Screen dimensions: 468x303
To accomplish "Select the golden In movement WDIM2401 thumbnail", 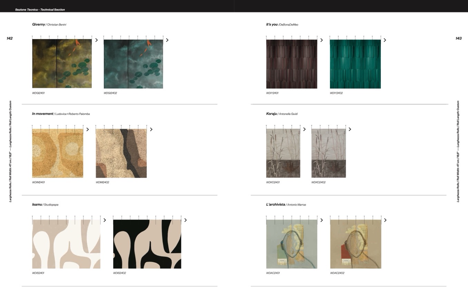I will pos(58,153).
